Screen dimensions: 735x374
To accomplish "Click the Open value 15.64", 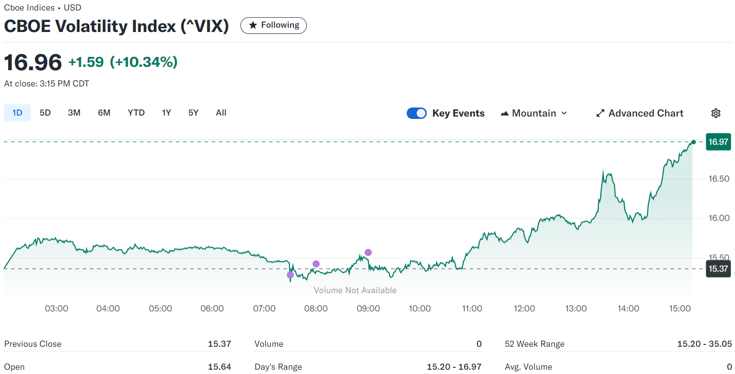I will click(x=219, y=367).
